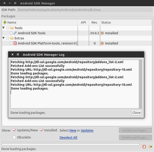
Task: Click the Deselect All link
Action: 69,137
